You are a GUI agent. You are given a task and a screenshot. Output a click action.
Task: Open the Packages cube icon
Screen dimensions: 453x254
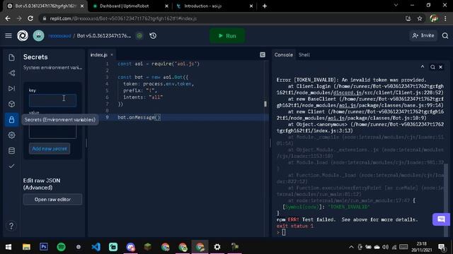coord(11,104)
